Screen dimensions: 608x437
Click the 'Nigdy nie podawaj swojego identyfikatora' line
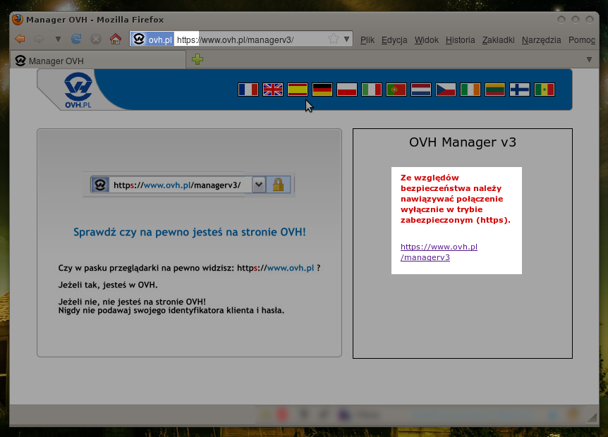point(171,310)
